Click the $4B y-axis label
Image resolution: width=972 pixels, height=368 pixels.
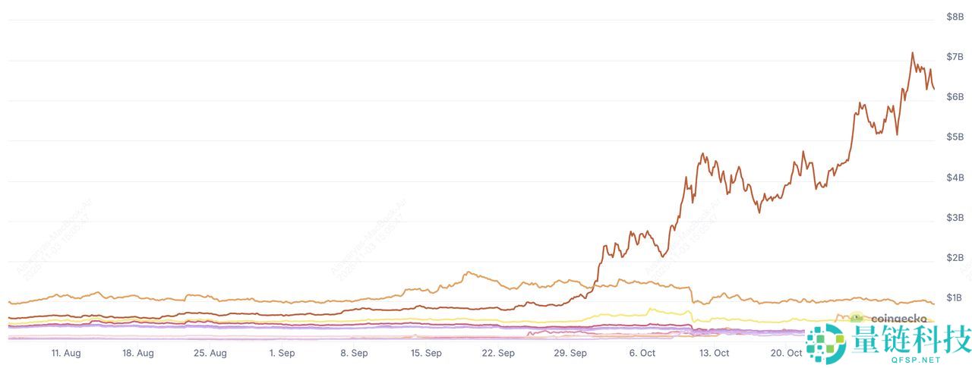tap(955, 178)
